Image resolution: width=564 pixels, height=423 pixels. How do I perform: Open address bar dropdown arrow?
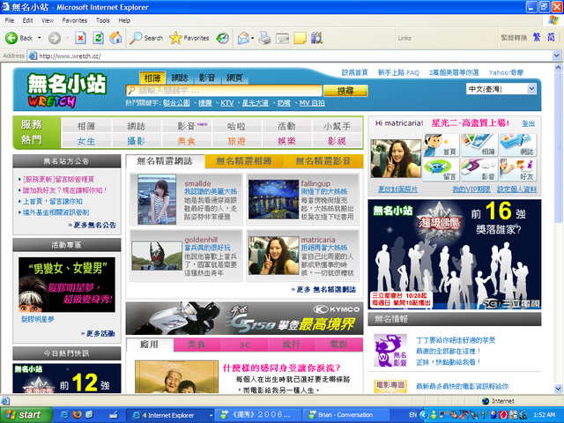pyautogui.click(x=556, y=56)
